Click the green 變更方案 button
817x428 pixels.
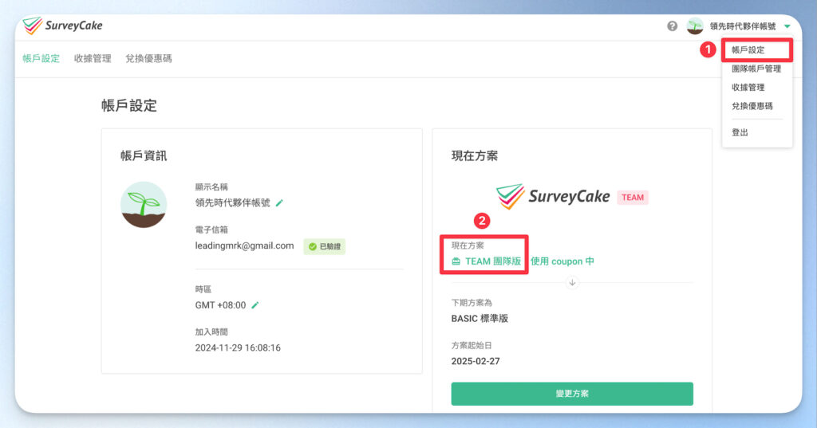(x=572, y=394)
